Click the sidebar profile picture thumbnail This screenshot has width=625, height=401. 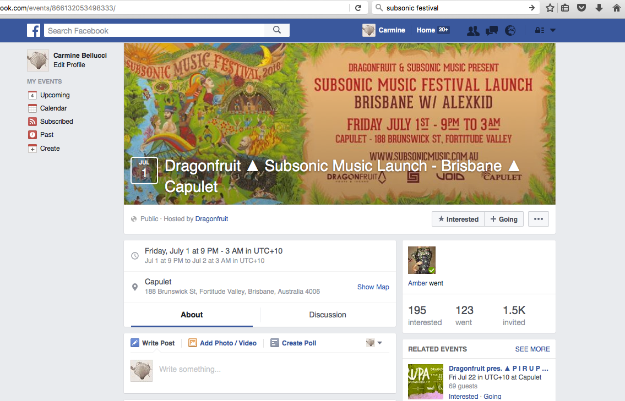[38, 61]
